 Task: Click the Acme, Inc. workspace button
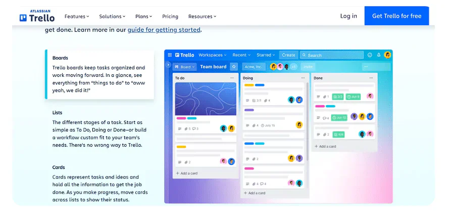[x=254, y=67]
